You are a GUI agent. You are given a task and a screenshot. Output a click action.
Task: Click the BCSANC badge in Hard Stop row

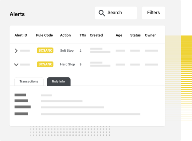[45, 64]
